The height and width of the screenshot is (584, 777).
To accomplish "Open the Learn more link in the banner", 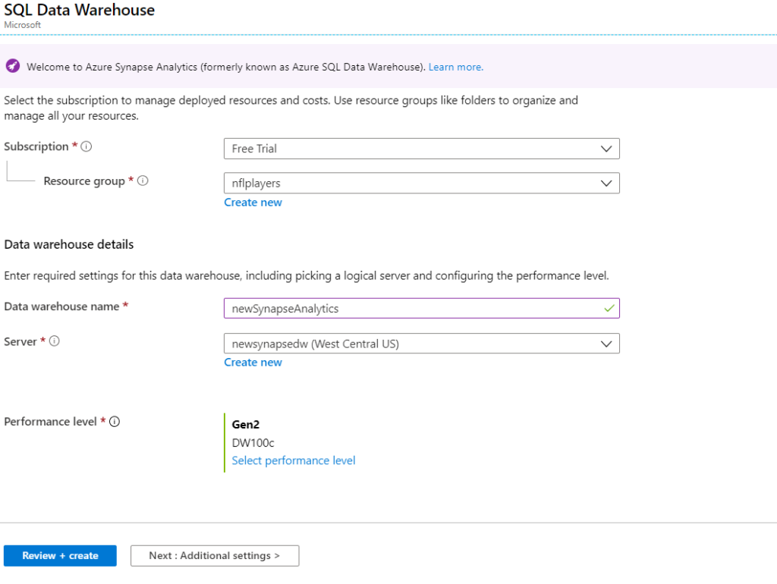I will coord(455,67).
